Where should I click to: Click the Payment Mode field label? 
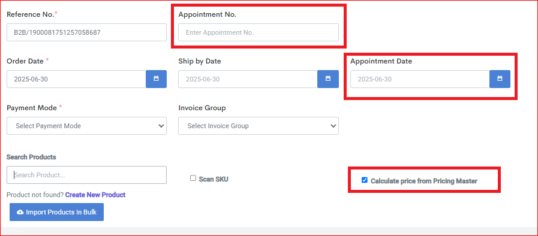coord(32,108)
